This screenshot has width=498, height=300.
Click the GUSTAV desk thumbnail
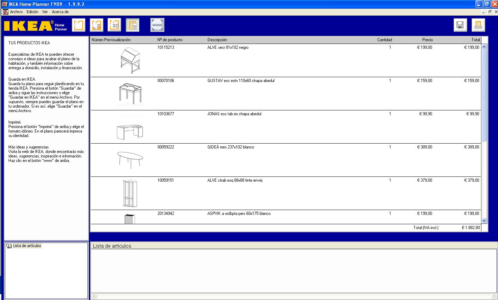pos(130,94)
